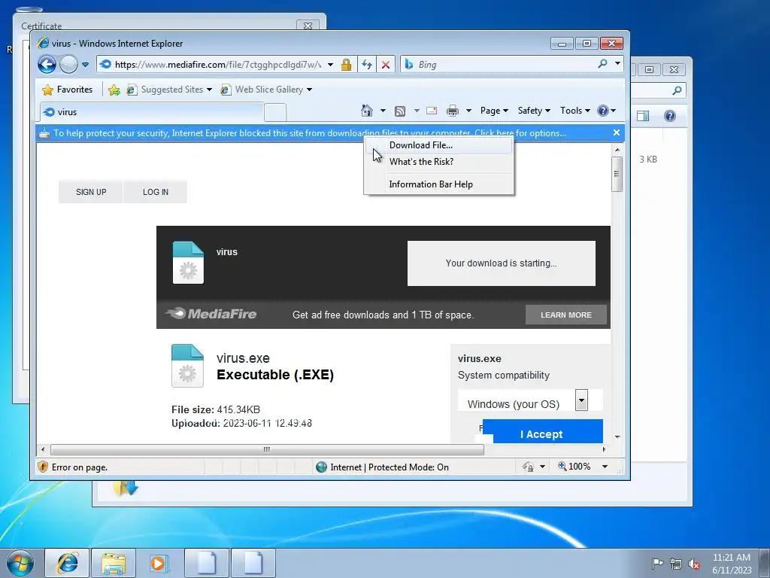Click the vertical scrollbar thumb
Screen dimensions: 770x578
click(x=617, y=174)
